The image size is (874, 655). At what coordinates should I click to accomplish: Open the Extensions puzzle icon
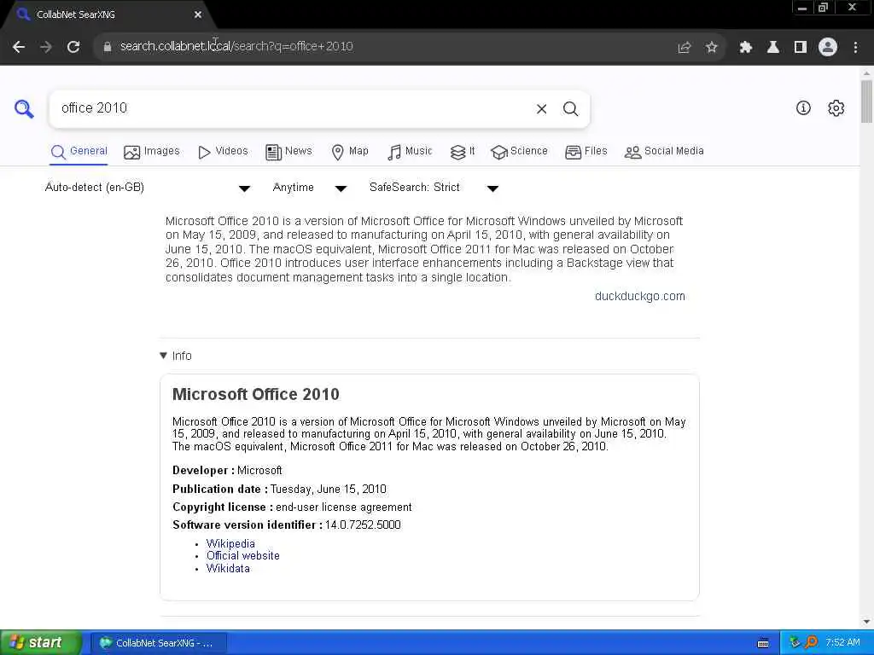click(746, 48)
